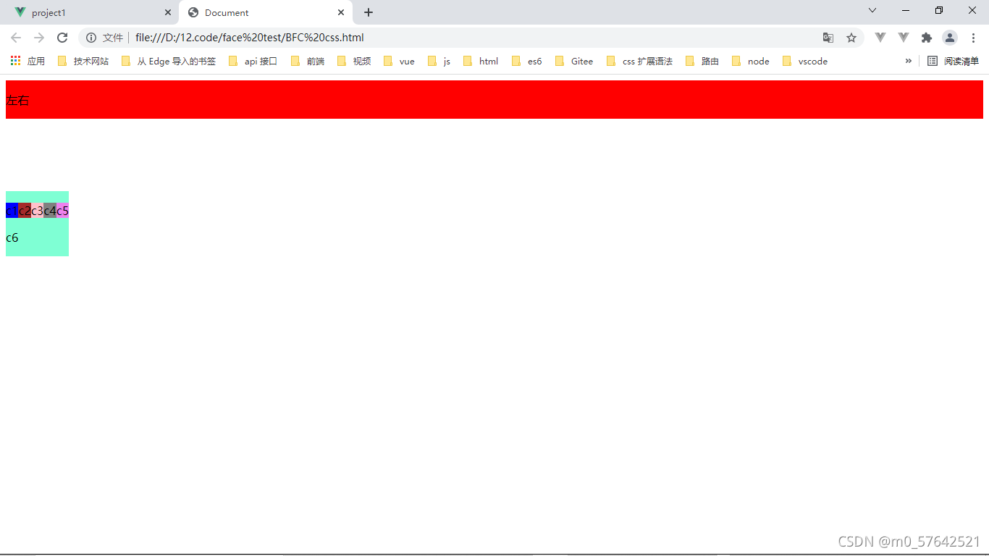The height and width of the screenshot is (556, 989).
Task: Open the node bookmarks folder
Action: pyautogui.click(x=758, y=61)
